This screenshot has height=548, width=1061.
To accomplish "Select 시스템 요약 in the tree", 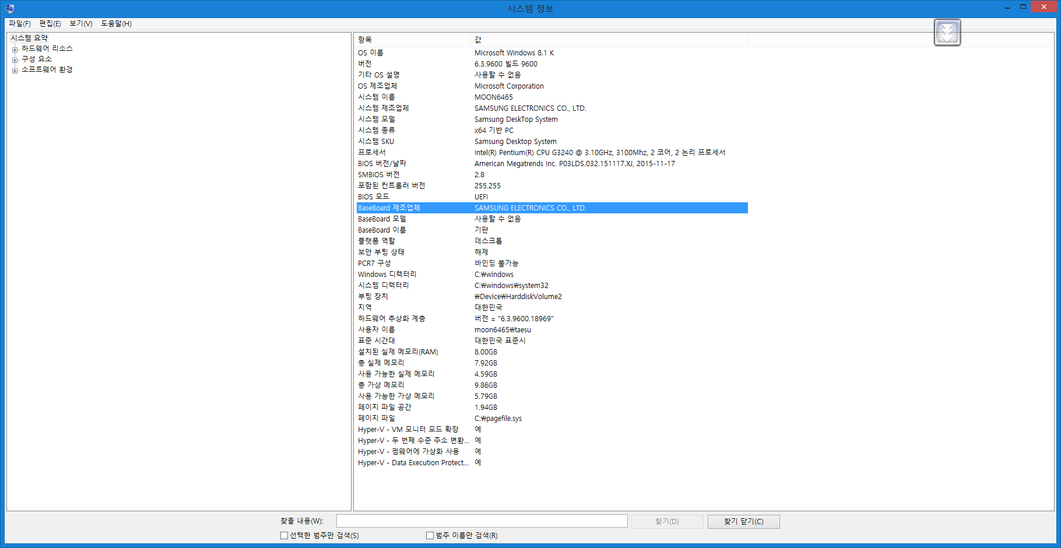I will 29,38.
